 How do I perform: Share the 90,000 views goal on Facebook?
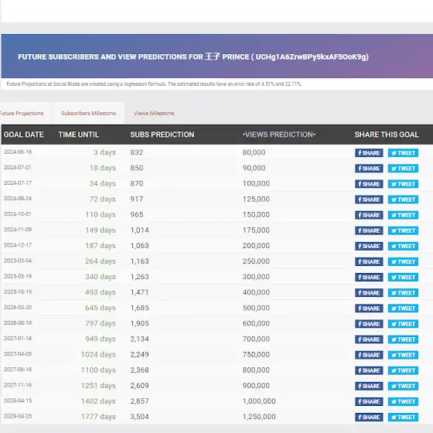click(369, 169)
